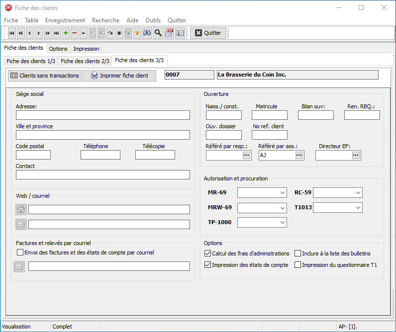Click Imprimer fiche client button
396x332 pixels.
tap(119, 76)
